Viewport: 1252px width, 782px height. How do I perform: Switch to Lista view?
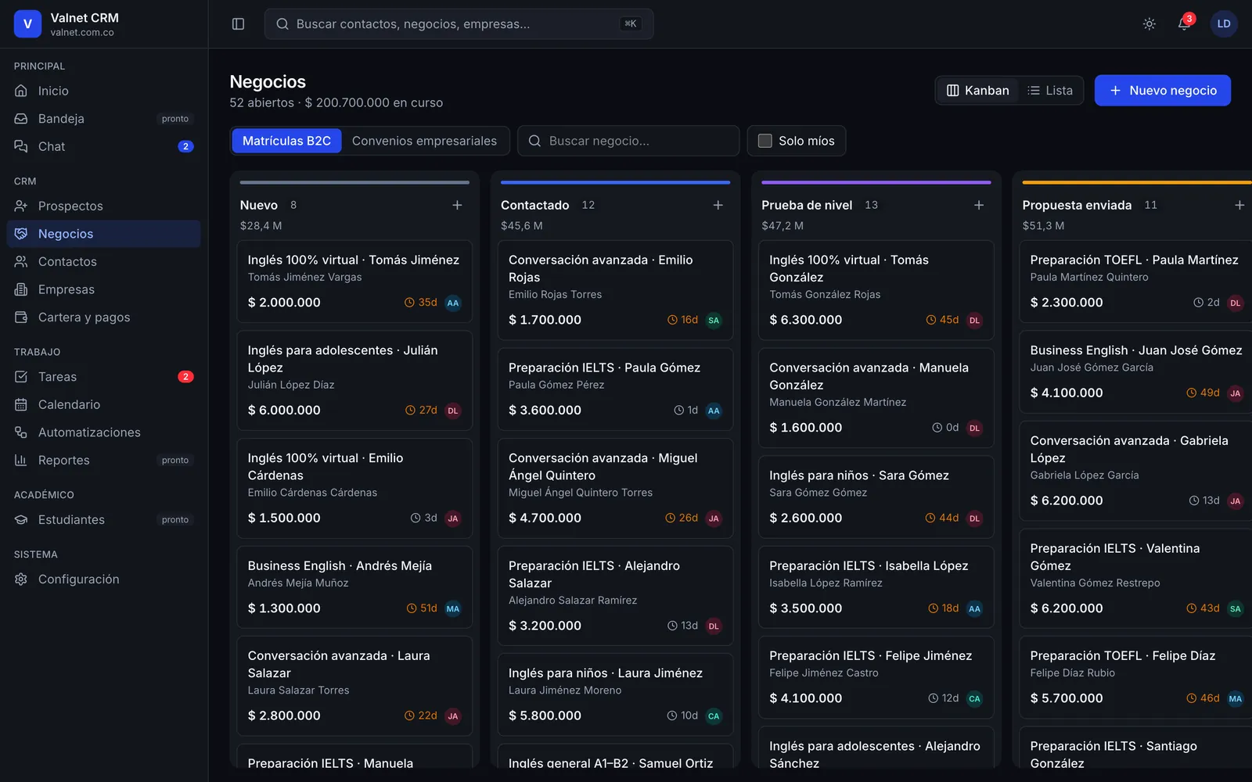click(x=1050, y=91)
